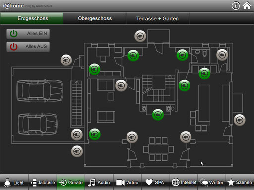Screen dimensions: 254x190
Task: Open the Jalousie section in bottom bar
Action: pos(43,182)
